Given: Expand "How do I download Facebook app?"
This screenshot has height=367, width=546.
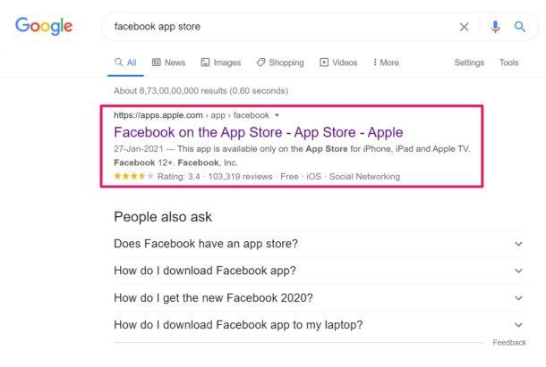Looking at the screenshot, I should pyautogui.click(x=319, y=271).
